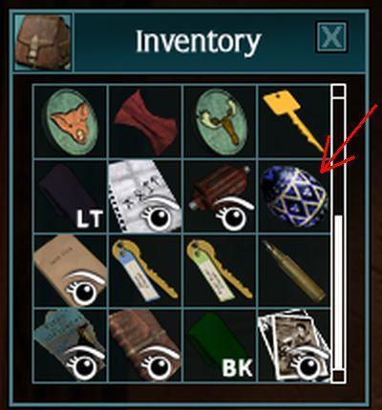
Task: Select the key with green tag
Action: coord(221,270)
